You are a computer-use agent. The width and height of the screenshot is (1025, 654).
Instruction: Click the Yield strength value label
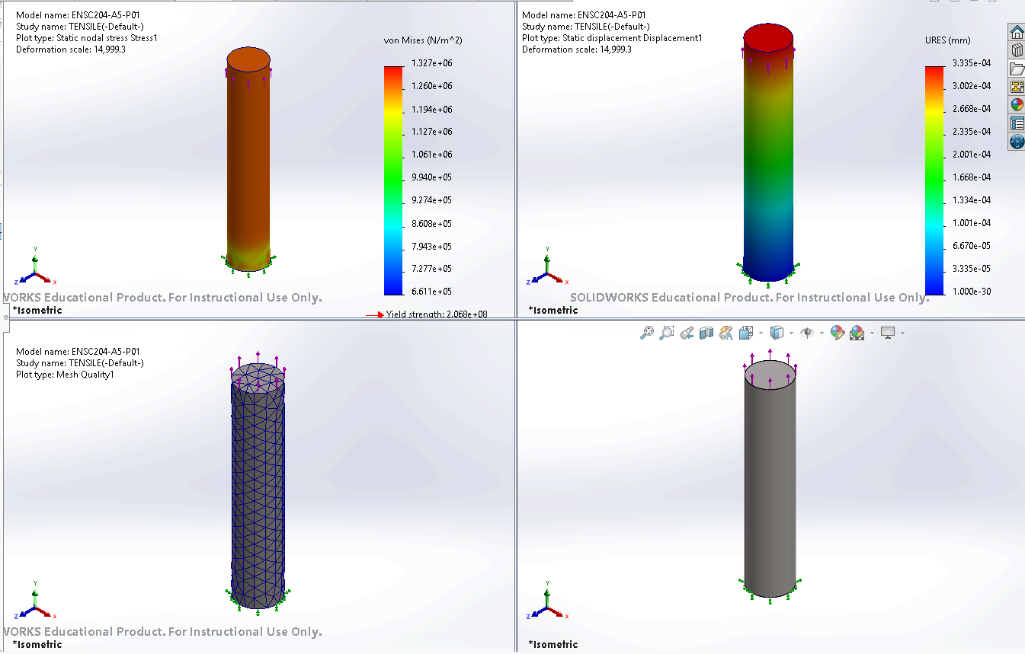click(436, 314)
